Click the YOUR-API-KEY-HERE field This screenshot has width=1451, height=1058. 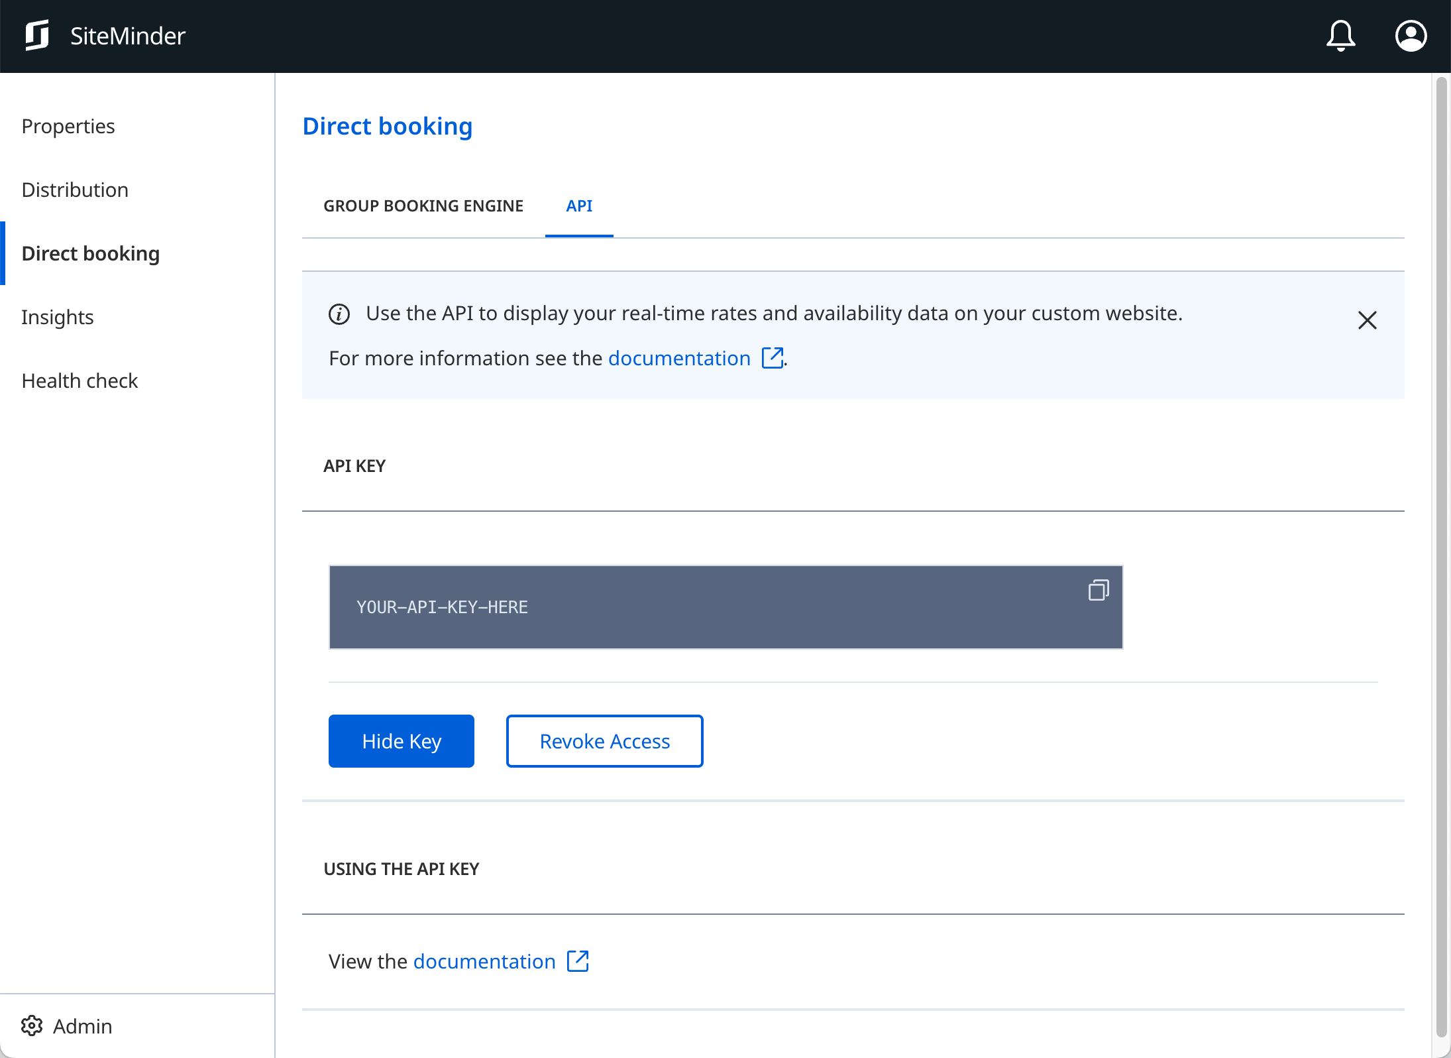726,607
